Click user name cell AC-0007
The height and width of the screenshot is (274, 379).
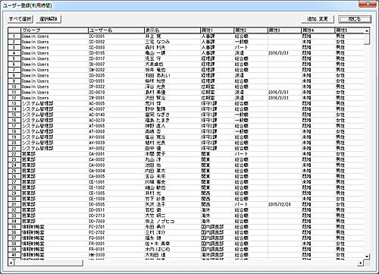[97, 109]
